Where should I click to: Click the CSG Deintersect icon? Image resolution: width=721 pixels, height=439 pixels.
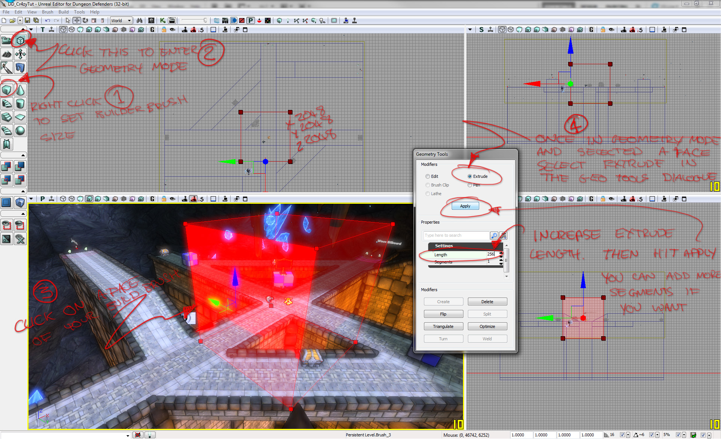pyautogui.click(x=20, y=180)
